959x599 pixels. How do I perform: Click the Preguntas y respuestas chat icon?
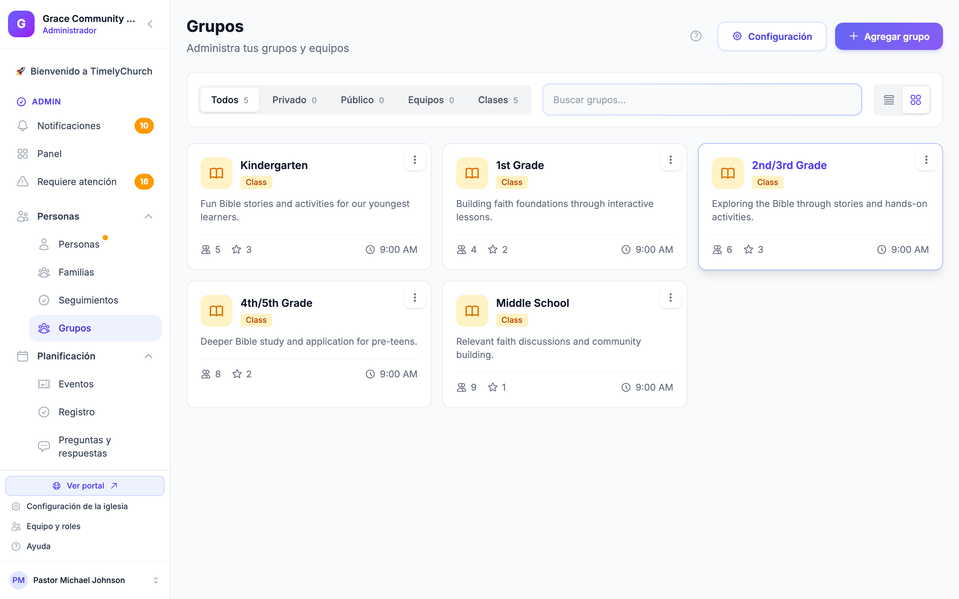click(44, 447)
